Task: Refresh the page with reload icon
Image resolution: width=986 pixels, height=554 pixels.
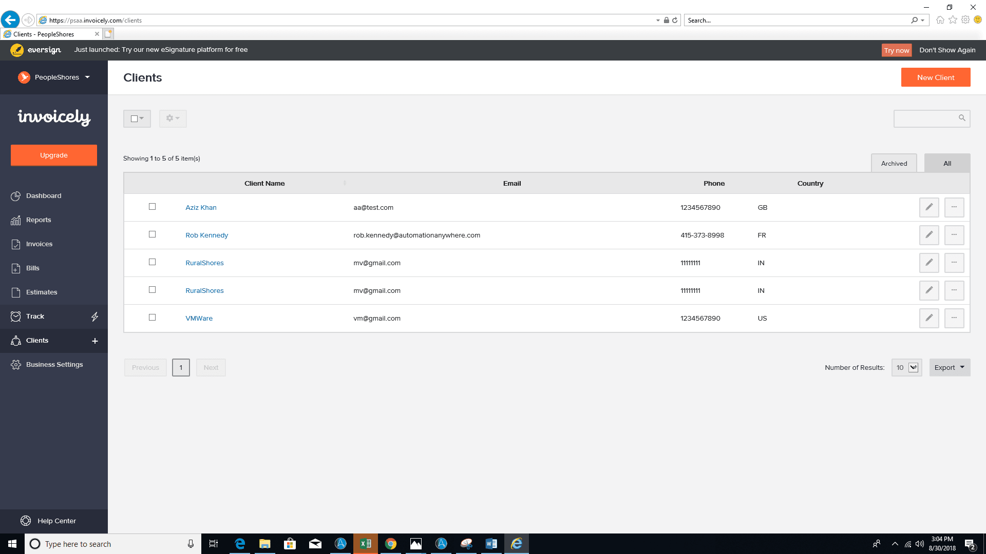Action: (x=675, y=21)
